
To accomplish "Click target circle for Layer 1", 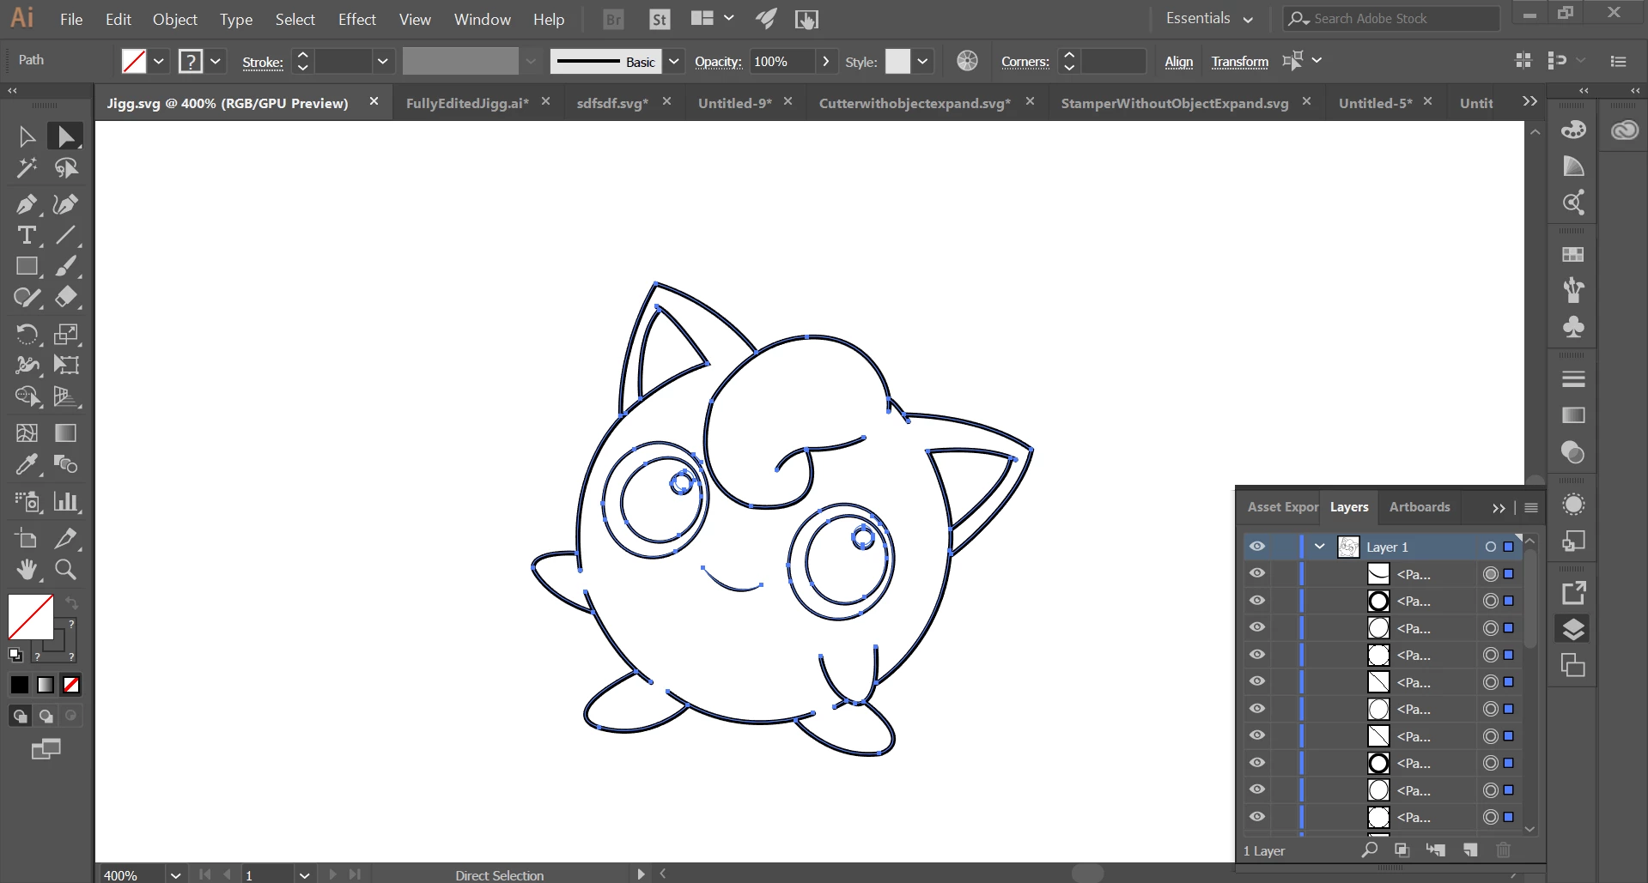I will pos(1491,547).
